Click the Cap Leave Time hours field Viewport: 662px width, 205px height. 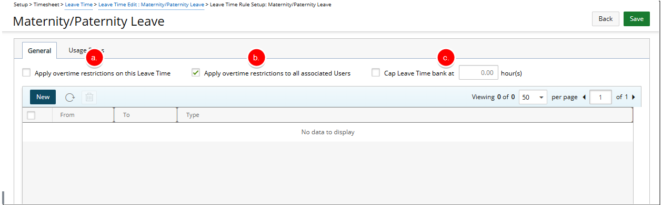[x=478, y=72]
